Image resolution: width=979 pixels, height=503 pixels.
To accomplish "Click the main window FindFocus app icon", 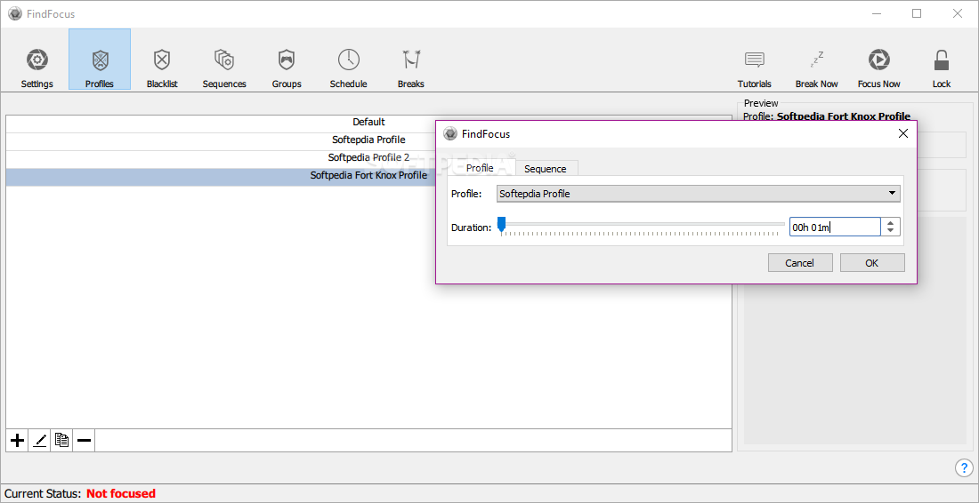I will click(15, 13).
